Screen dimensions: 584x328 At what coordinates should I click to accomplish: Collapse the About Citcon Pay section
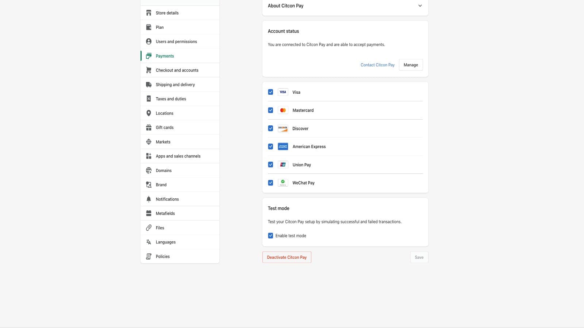pyautogui.click(x=420, y=5)
